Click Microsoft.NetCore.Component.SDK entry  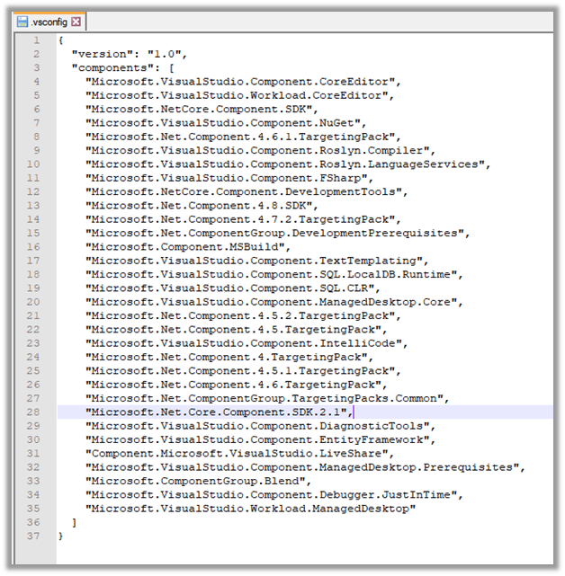point(202,109)
